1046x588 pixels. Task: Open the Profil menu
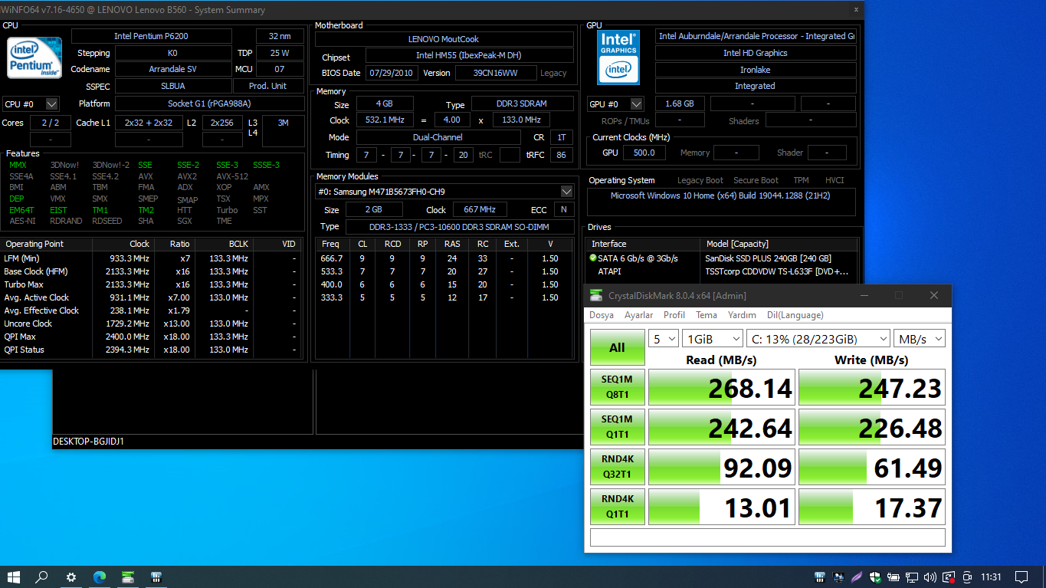[674, 315]
